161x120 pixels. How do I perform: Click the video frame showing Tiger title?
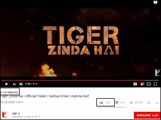[80, 41]
